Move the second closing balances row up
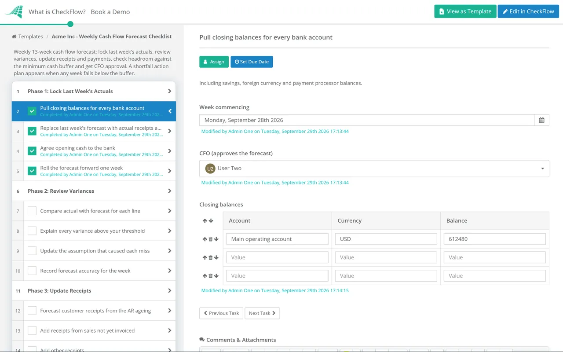The width and height of the screenshot is (563, 352). tap(205, 258)
